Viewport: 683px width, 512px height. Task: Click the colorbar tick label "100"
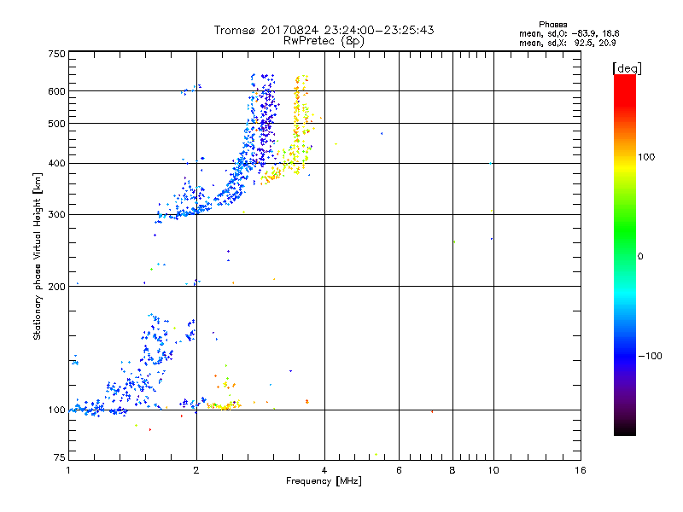pyautogui.click(x=646, y=157)
